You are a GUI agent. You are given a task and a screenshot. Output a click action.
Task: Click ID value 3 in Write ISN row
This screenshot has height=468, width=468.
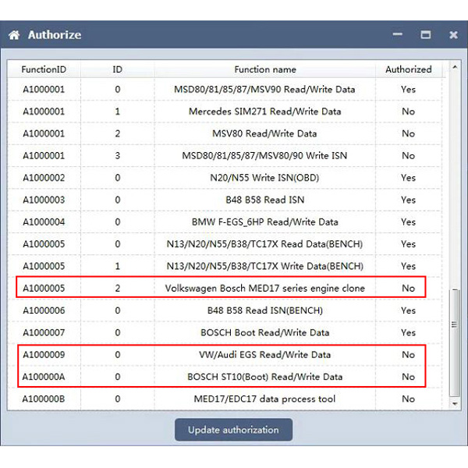click(x=118, y=155)
